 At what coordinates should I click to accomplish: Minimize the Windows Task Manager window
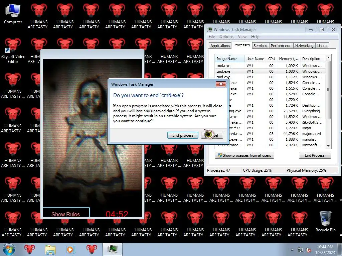(x=311, y=30)
